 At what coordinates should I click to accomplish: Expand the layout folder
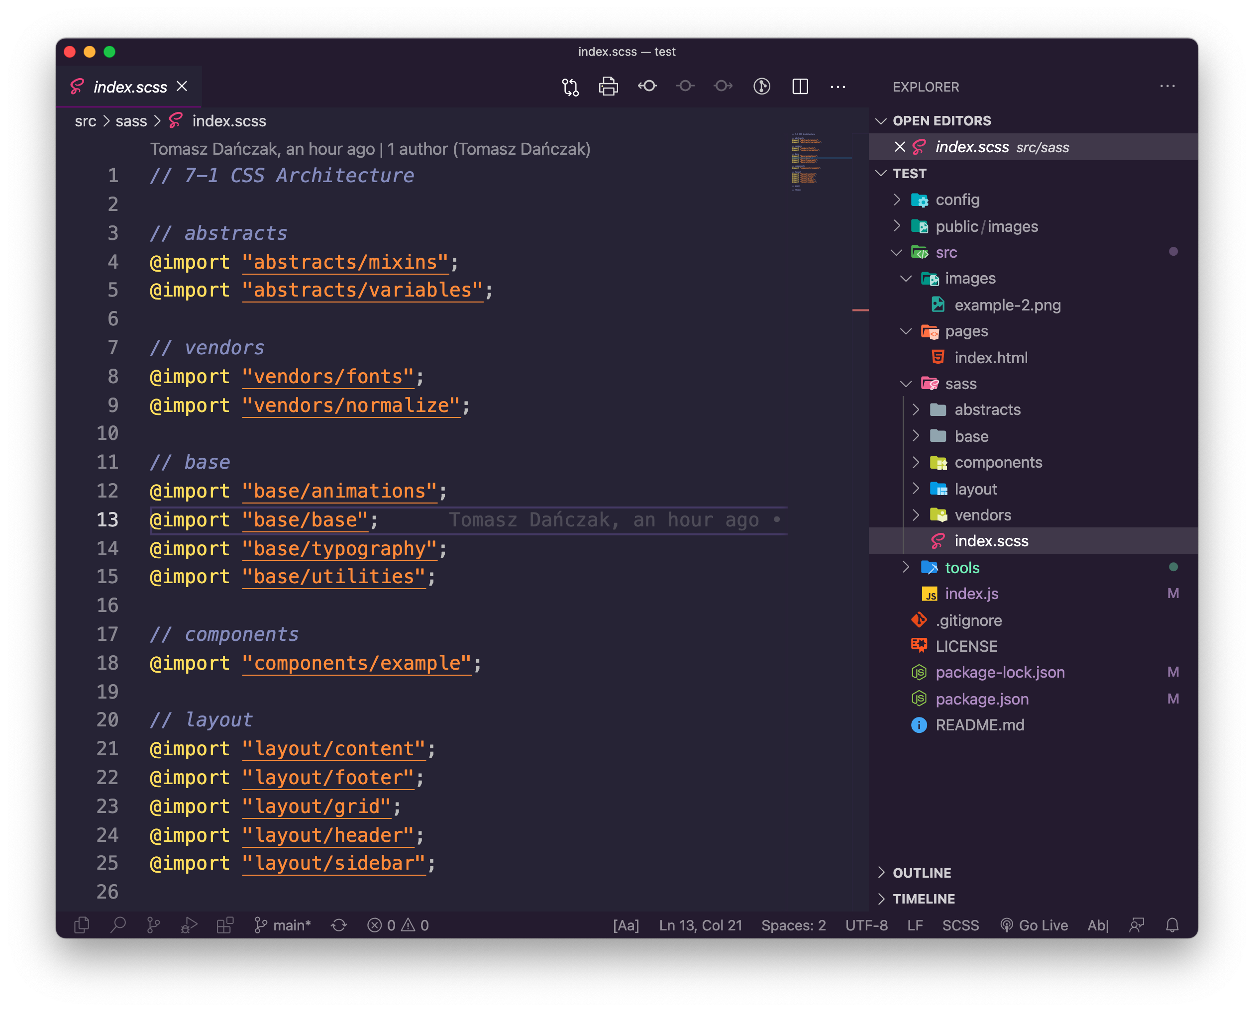(1033, 489)
